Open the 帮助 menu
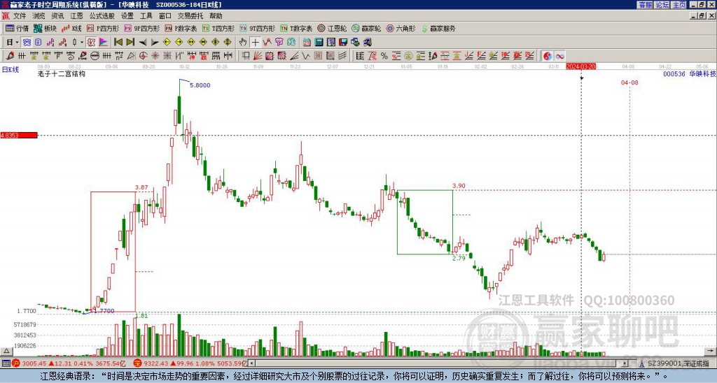 click(x=216, y=16)
